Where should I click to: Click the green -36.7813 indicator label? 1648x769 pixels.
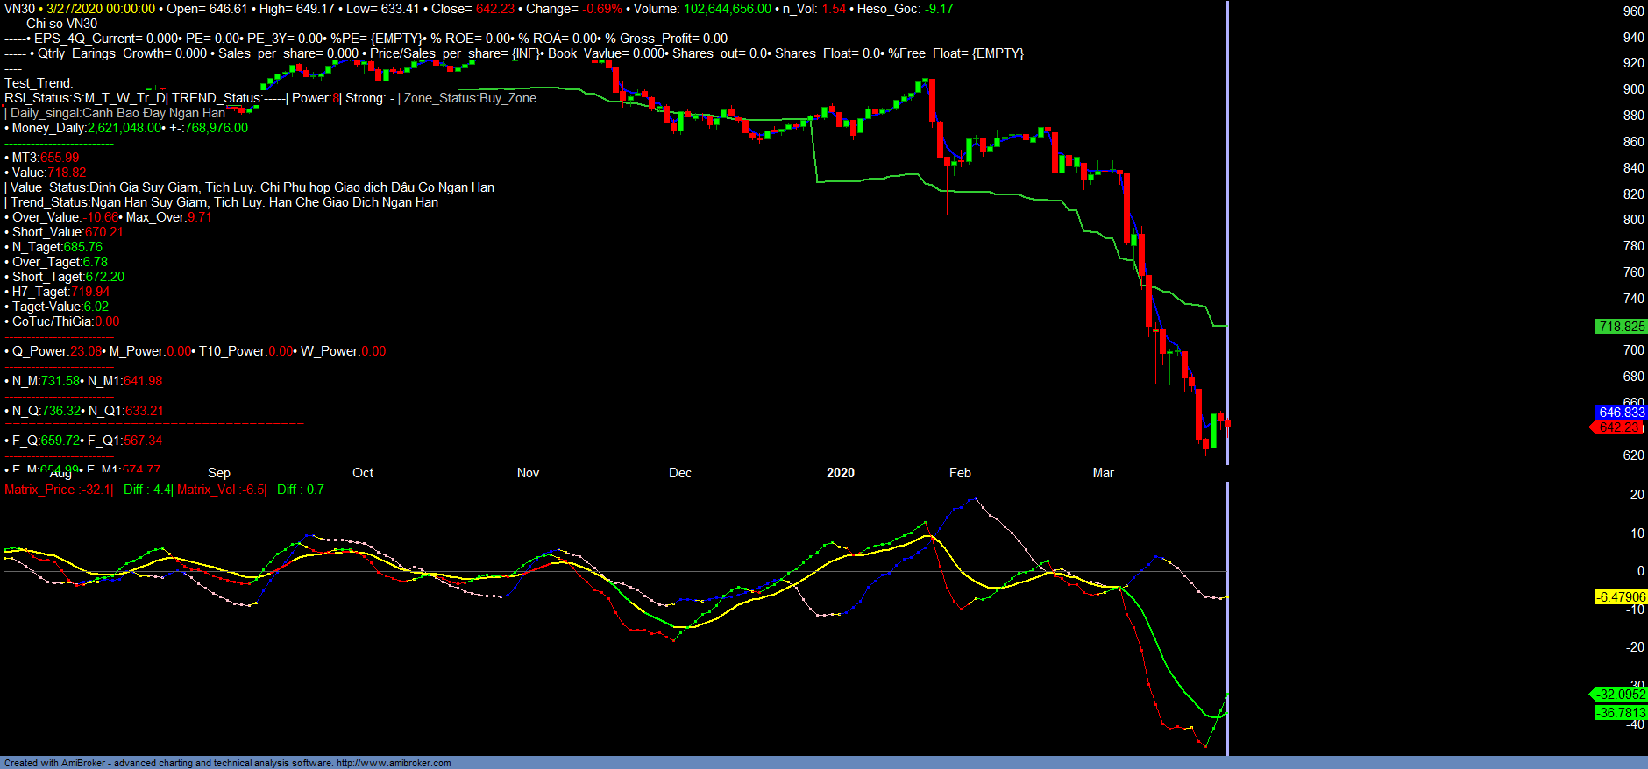point(1621,713)
